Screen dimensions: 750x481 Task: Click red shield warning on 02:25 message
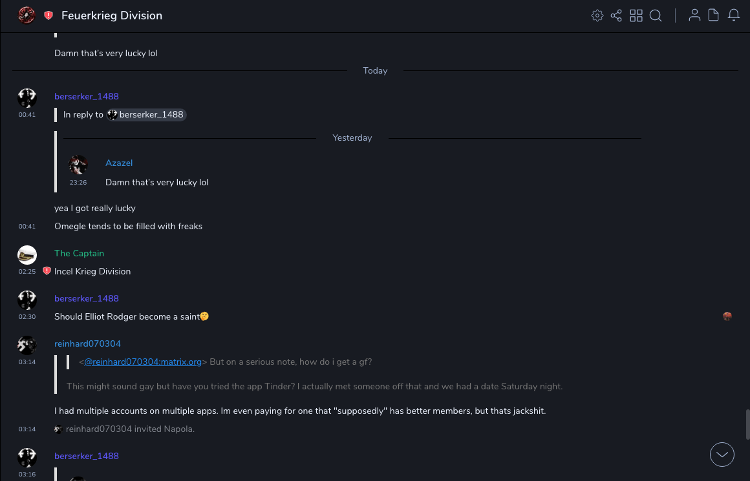click(x=47, y=271)
